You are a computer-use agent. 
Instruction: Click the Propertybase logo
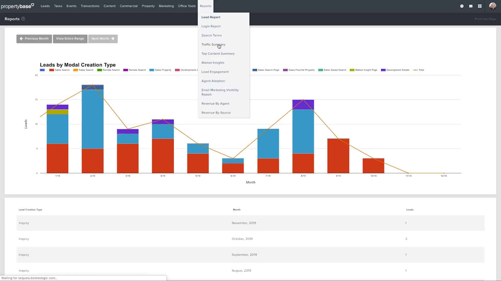tap(18, 6)
